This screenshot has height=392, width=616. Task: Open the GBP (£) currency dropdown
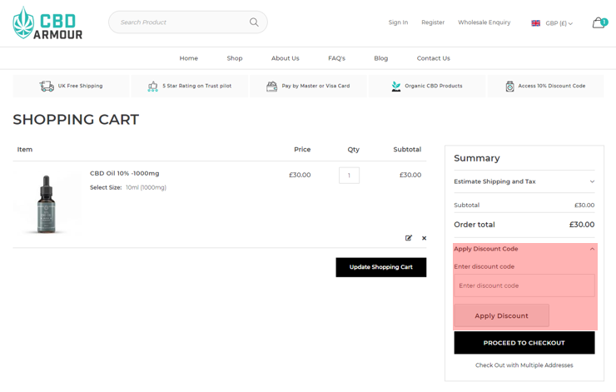click(x=559, y=23)
